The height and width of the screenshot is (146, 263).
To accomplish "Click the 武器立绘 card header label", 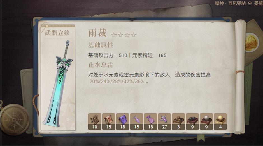I will coord(57,33).
